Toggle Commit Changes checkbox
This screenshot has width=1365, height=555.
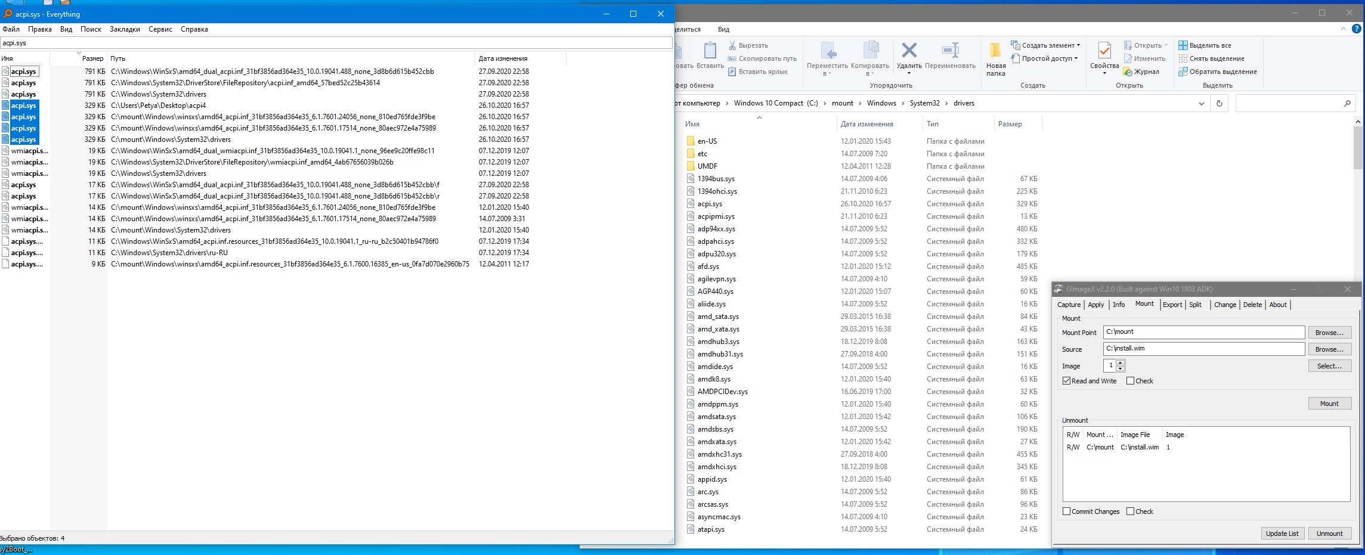(1066, 511)
